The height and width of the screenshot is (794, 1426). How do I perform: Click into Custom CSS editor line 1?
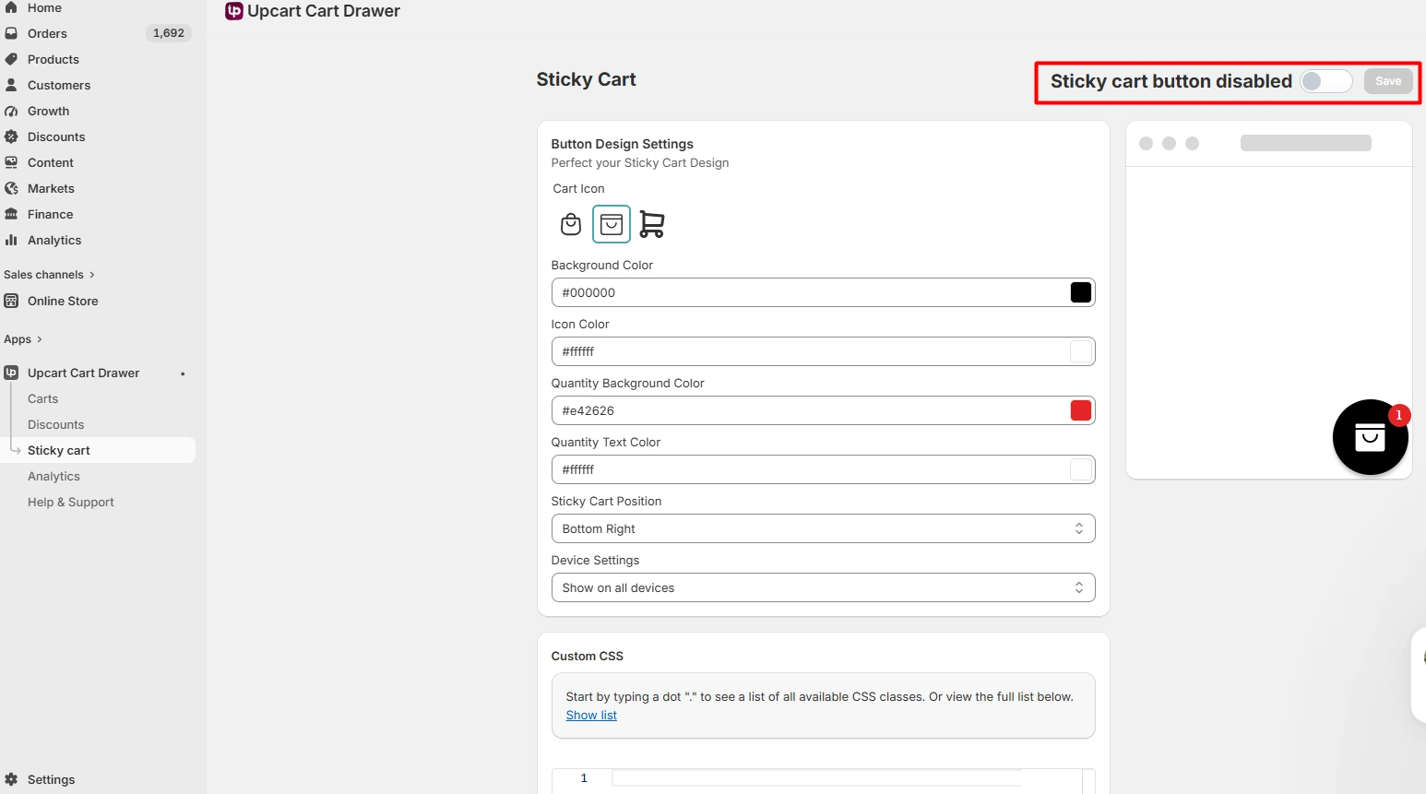817,778
